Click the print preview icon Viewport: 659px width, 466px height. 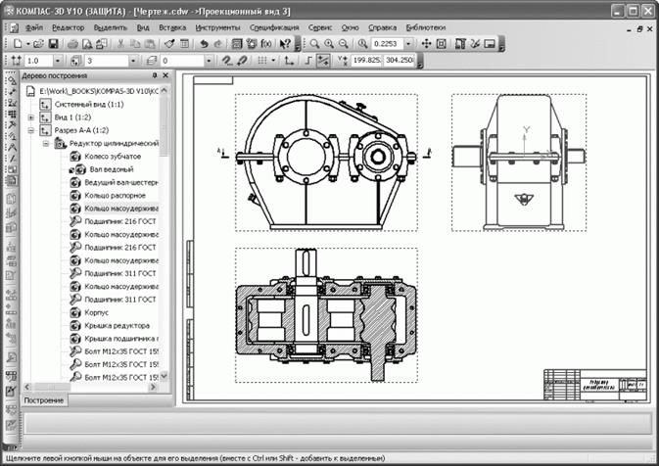pyautogui.click(x=87, y=44)
